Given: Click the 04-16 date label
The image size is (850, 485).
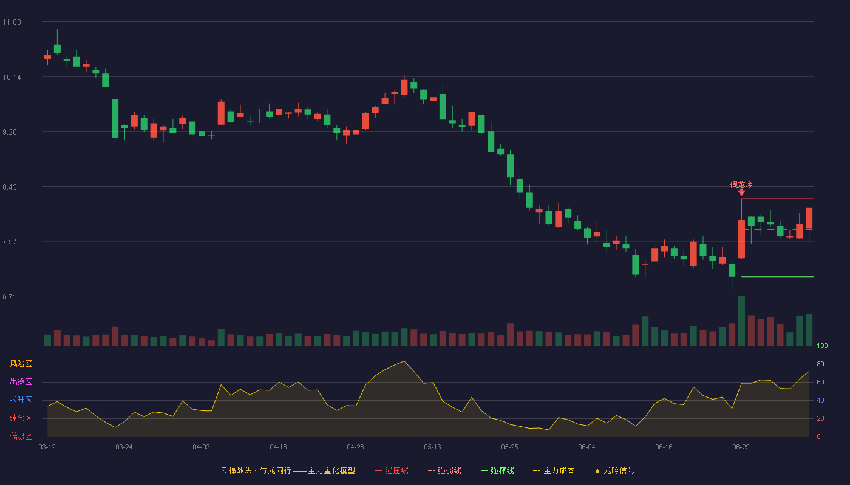Looking at the screenshot, I should click(278, 447).
